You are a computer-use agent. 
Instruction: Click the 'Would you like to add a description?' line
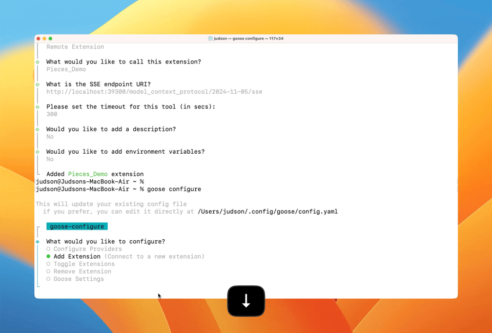point(111,129)
